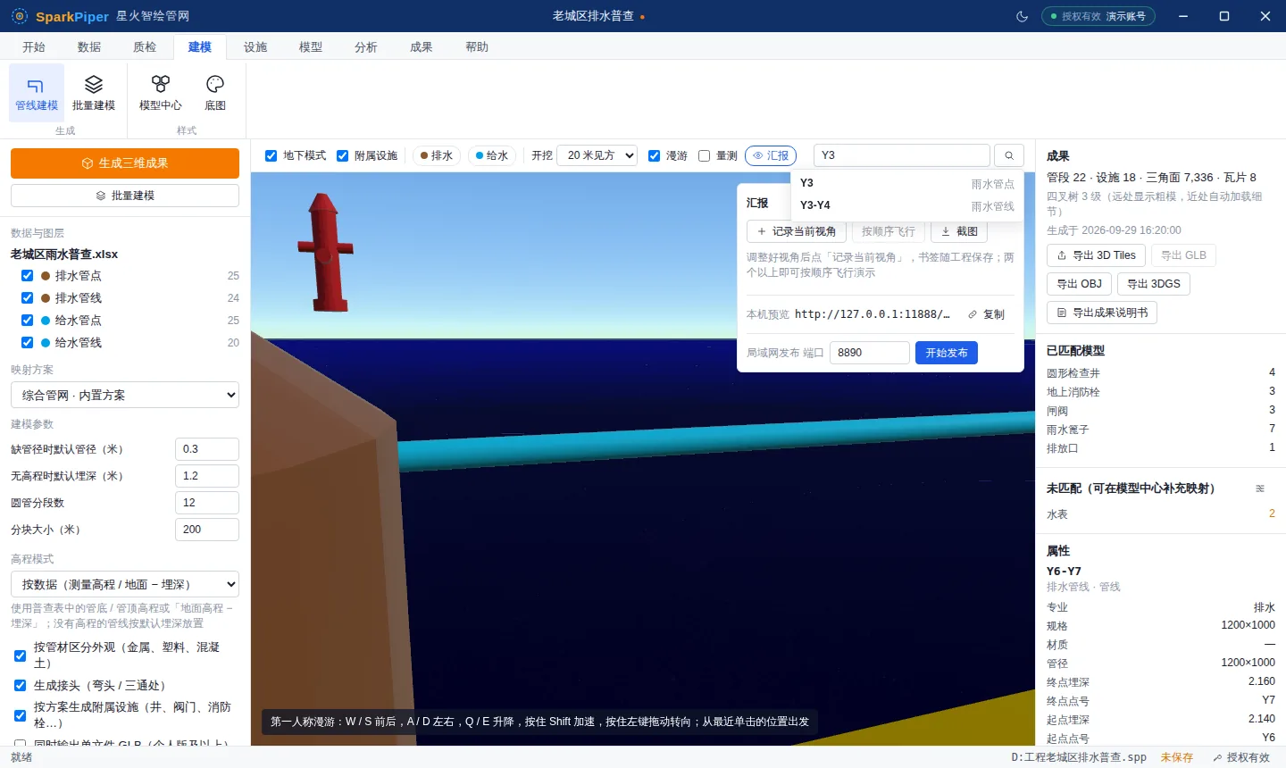Image resolution: width=1286 pixels, height=768 pixels.
Task: Choose the Y3-Y4 雨水管线 search suggestion
Action: [x=906, y=205]
